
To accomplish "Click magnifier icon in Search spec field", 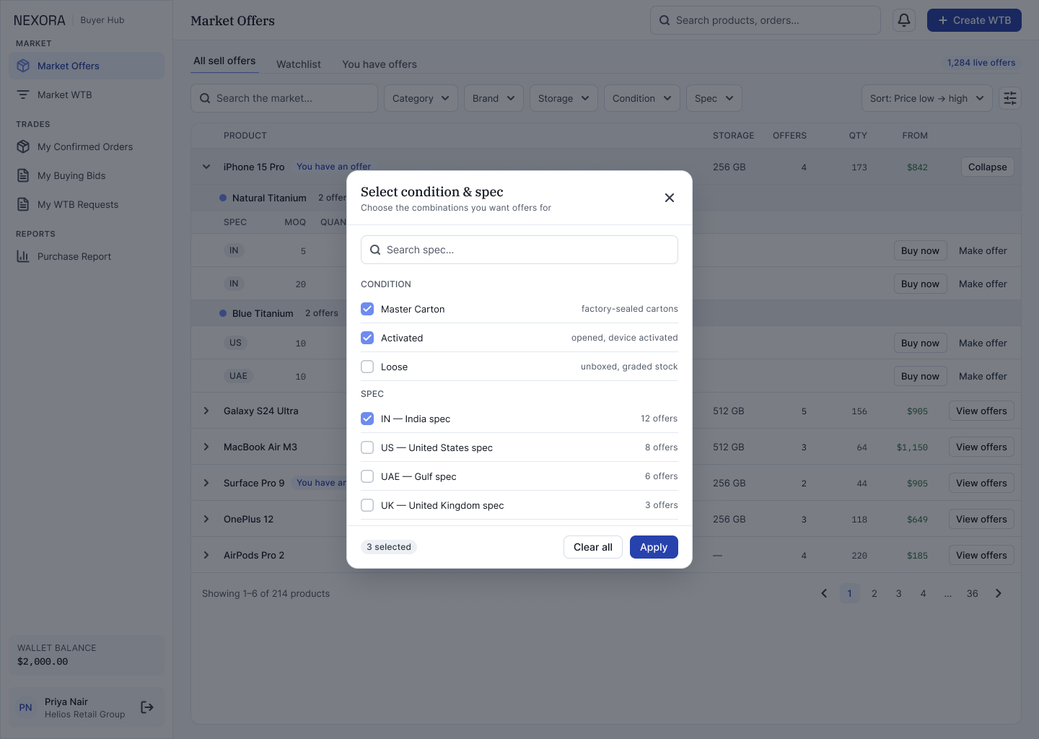I will tap(375, 250).
